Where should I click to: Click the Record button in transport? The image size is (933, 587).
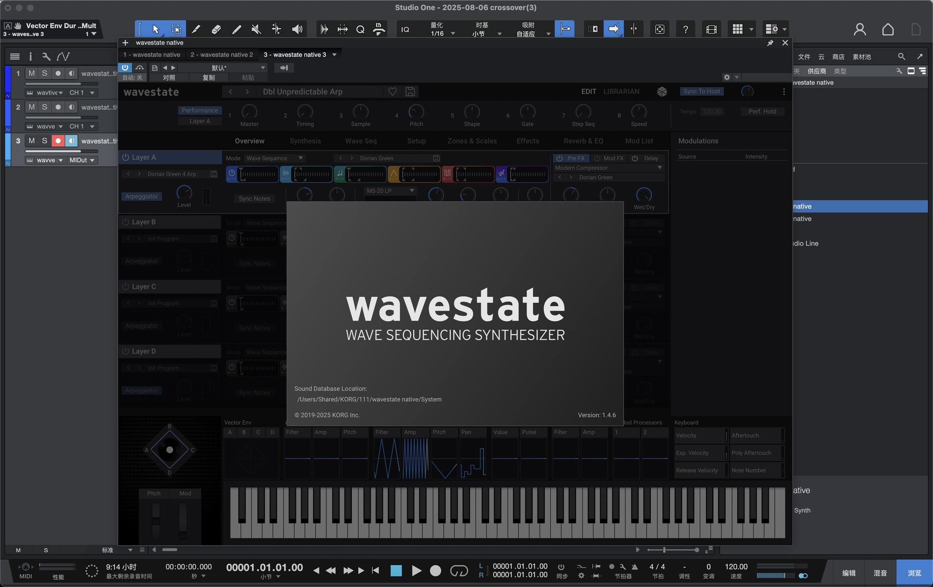click(x=435, y=571)
